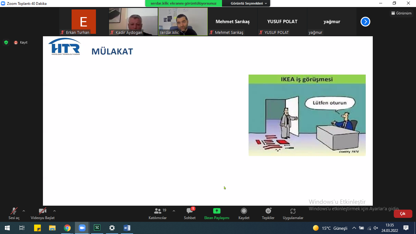Select Mehmet Sarıkaş participant tile
Image resolution: width=416 pixels, height=234 pixels.
tap(233, 22)
